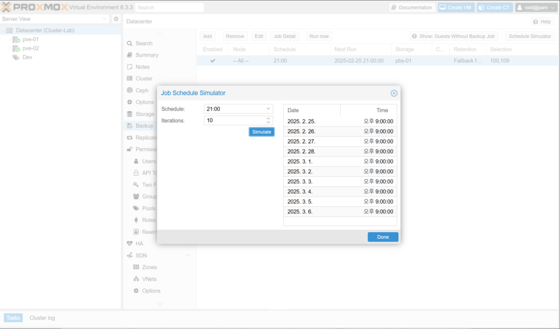This screenshot has width=560, height=329.
Task: Increase the Iterations spinner value
Action: click(268, 118)
